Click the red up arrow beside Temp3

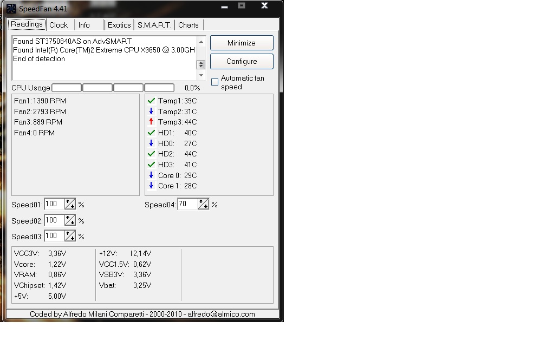[x=151, y=122]
